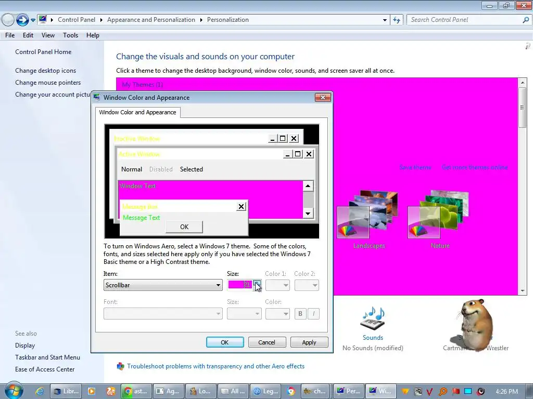Viewport: 533px width, 399px height.
Task: Switch to the Leg... taskbar window
Action: point(265,391)
